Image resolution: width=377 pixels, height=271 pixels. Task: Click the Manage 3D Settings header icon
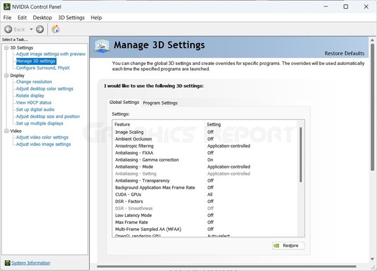pyautogui.click(x=102, y=46)
